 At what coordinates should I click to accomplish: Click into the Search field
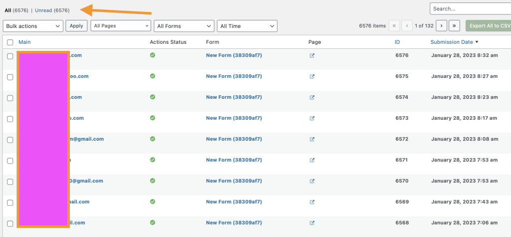coord(470,8)
